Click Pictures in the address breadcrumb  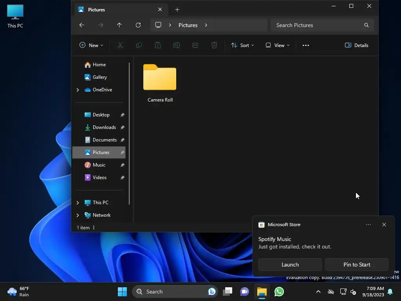point(188,25)
